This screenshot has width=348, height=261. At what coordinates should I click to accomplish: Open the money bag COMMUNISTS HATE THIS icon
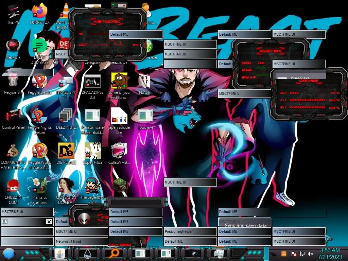point(13,156)
